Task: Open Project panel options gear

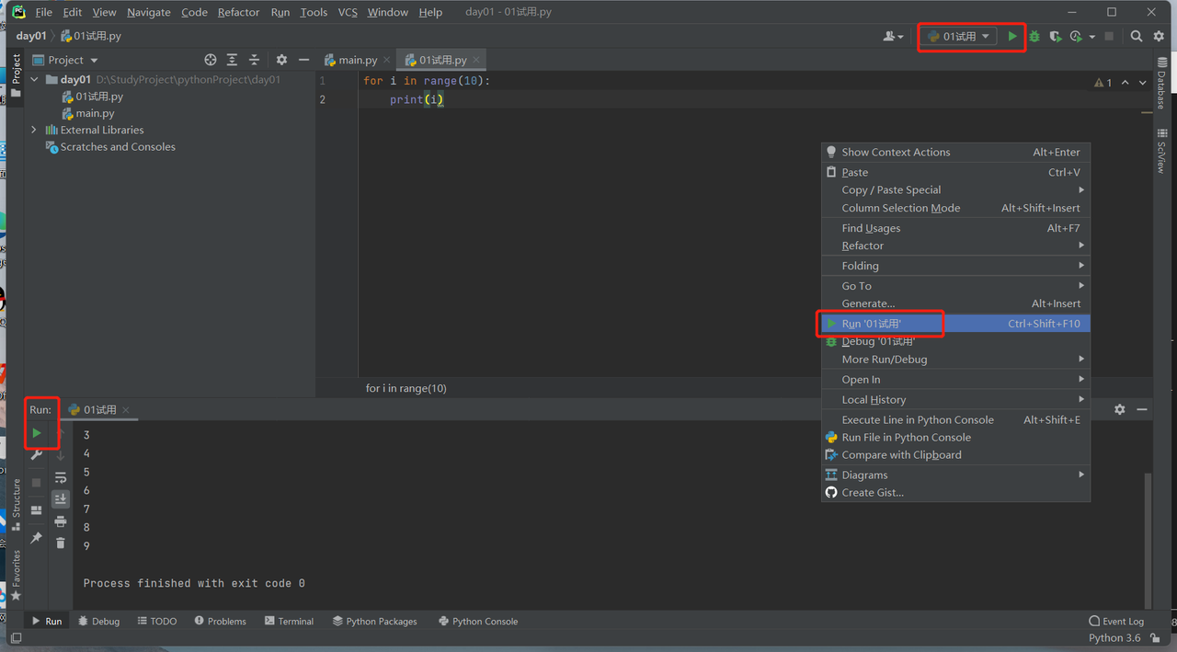Action: (282, 60)
